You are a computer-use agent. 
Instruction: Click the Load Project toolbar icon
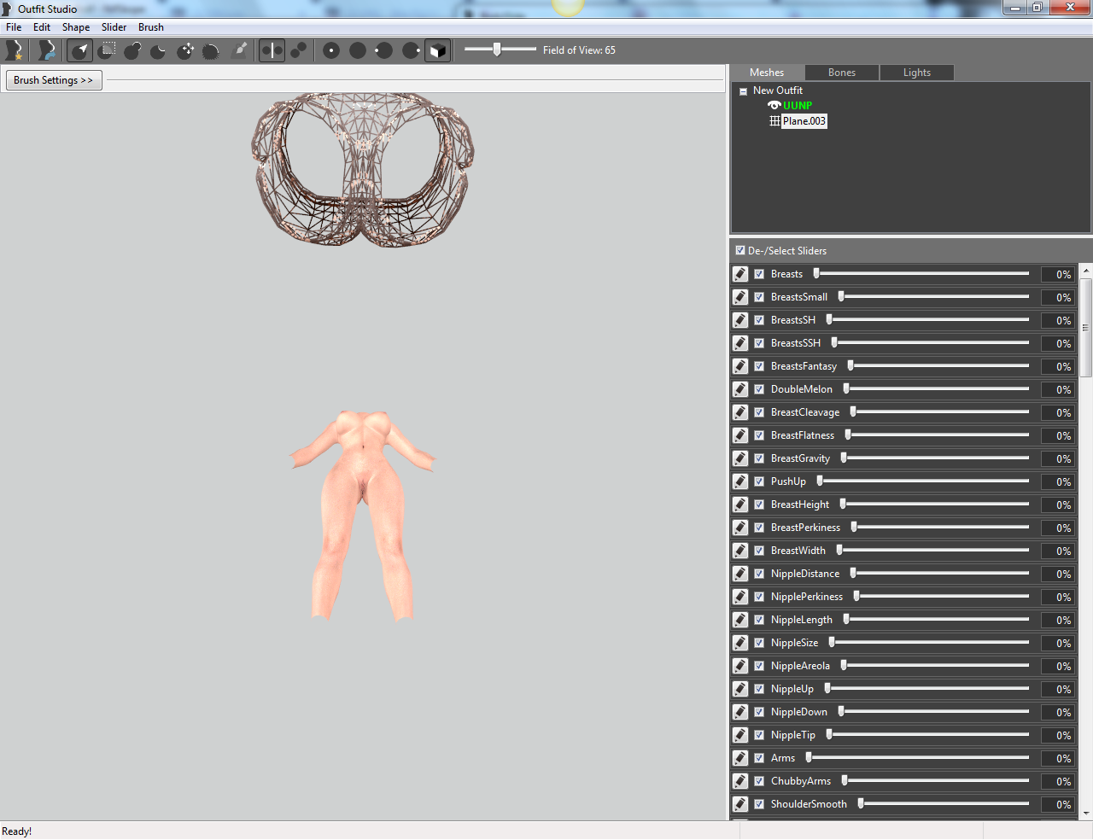pyautogui.click(x=47, y=50)
